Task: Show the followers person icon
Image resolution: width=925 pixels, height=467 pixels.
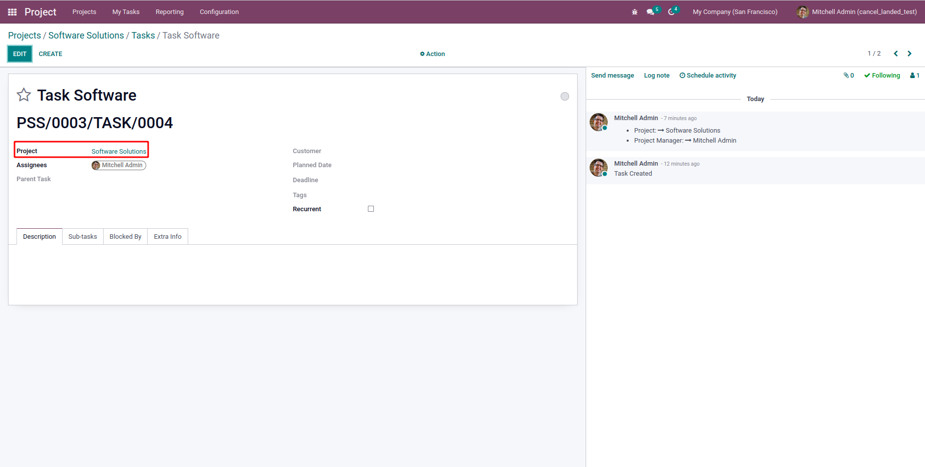Action: pos(914,76)
